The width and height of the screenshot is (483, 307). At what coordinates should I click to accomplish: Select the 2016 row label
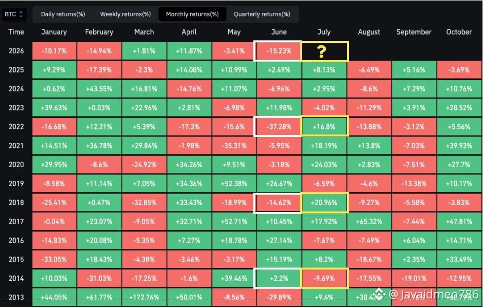(x=16, y=240)
